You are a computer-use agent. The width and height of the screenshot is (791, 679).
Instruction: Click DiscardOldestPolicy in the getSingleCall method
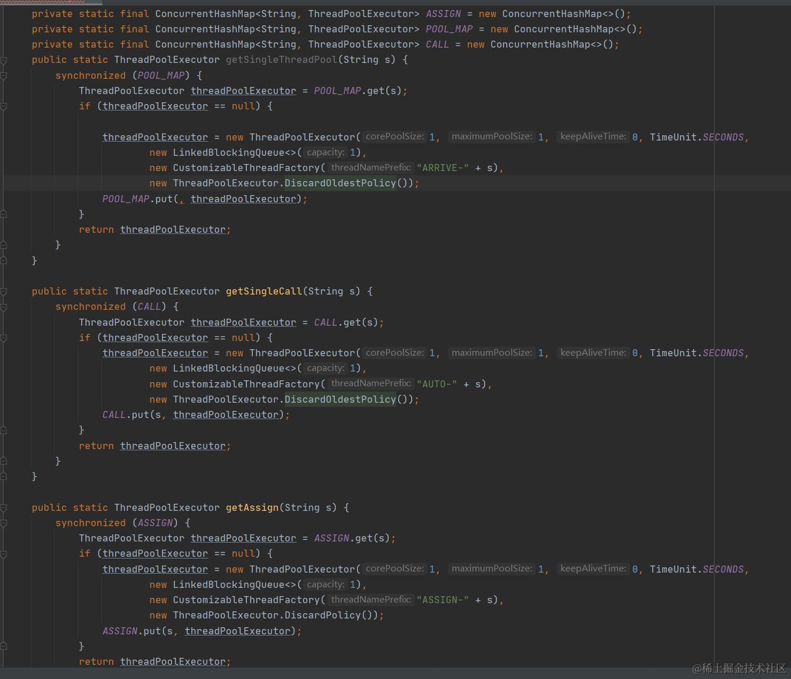pos(341,400)
